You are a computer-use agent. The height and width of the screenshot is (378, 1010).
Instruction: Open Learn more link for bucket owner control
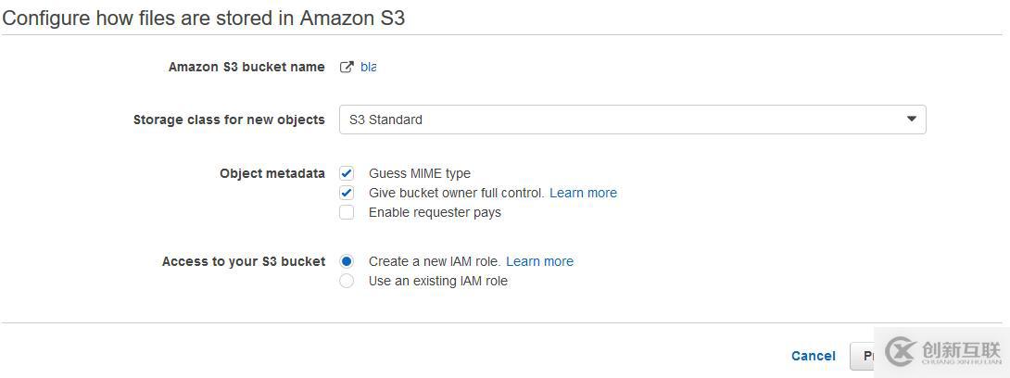click(583, 193)
